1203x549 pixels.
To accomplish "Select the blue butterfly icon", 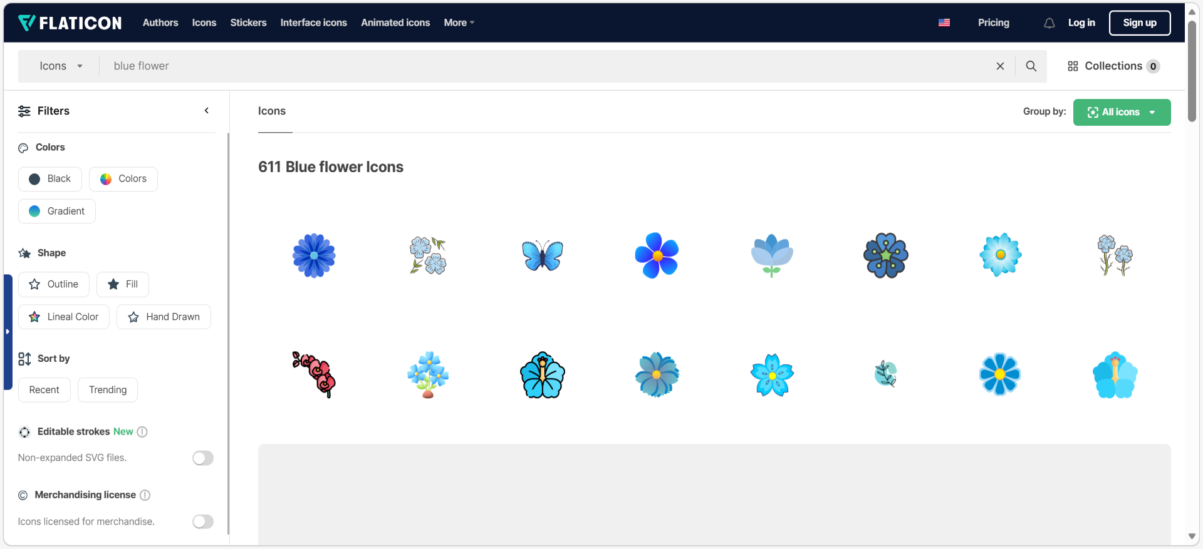I will pos(543,255).
